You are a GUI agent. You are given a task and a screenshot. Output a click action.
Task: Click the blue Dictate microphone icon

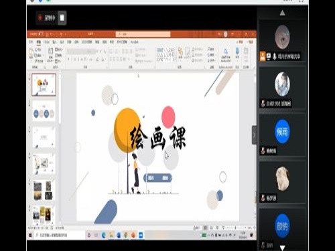[237, 53]
